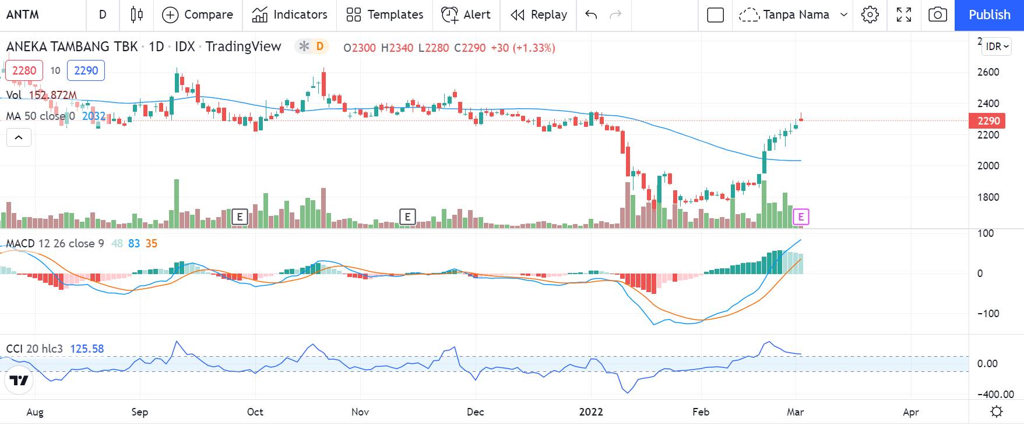Screen dimensions: 1024x426
Task: Click the 2290 current price label
Action: point(988,121)
